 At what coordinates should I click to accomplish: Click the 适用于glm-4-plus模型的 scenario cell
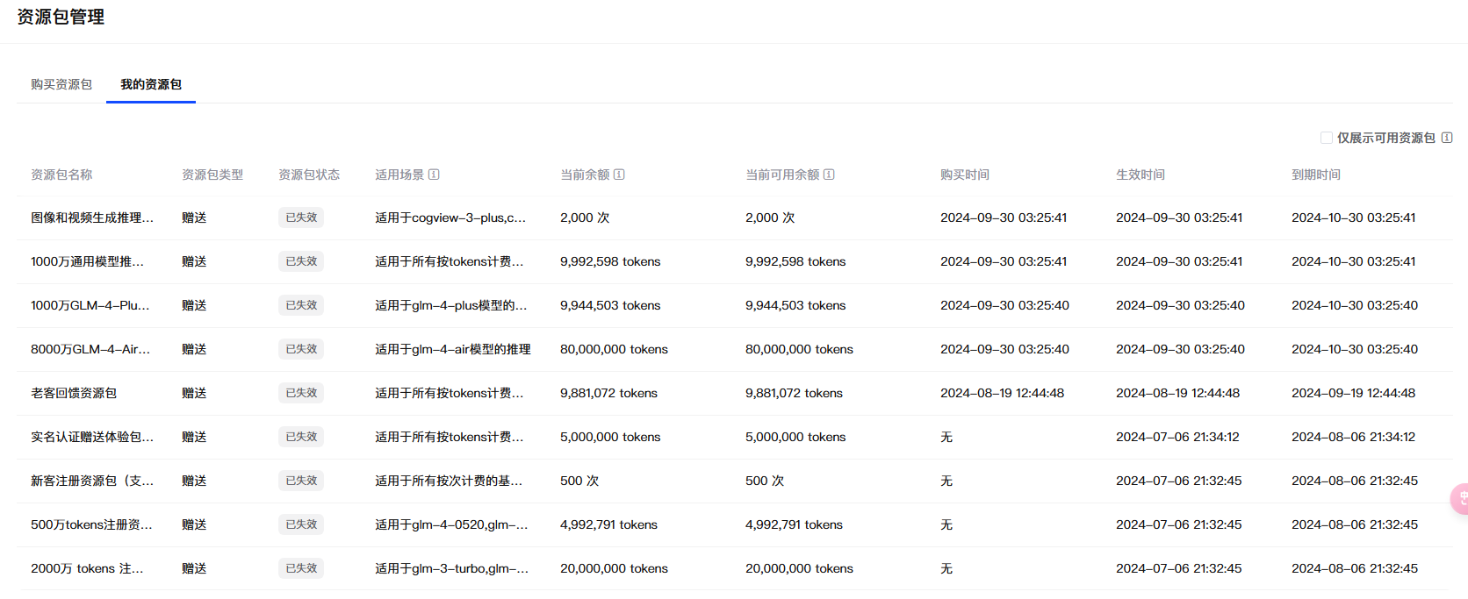[451, 305]
